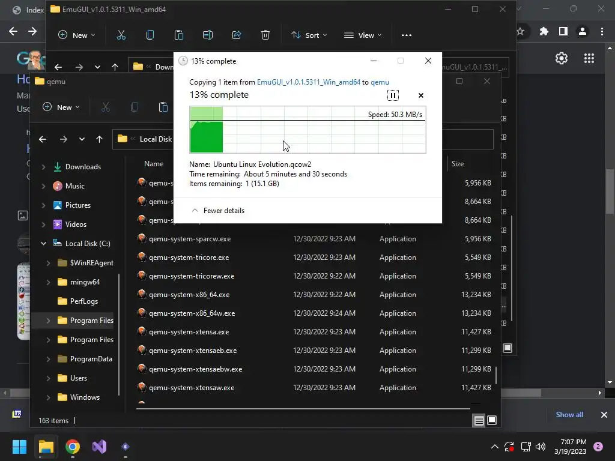Sort by the Size column header

[x=457, y=164]
